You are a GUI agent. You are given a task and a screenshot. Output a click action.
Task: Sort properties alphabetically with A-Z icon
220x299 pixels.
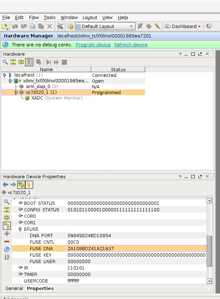6,257
